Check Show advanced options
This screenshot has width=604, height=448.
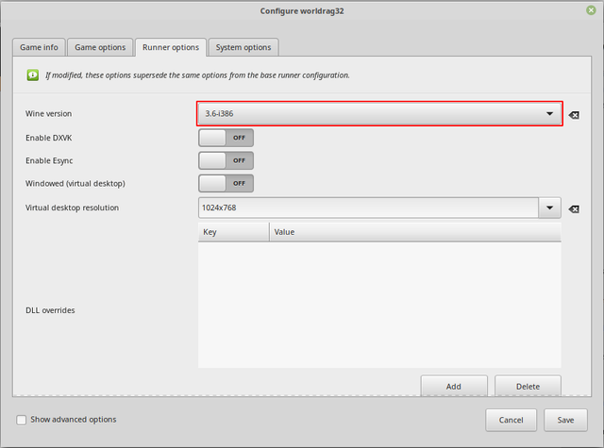click(22, 420)
